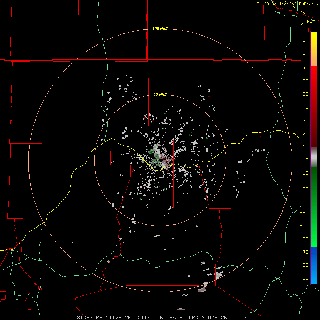Screen dimensions: 320x320
Task: Click the 8 MAY 25 date stamp
Action: click(x=214, y=318)
